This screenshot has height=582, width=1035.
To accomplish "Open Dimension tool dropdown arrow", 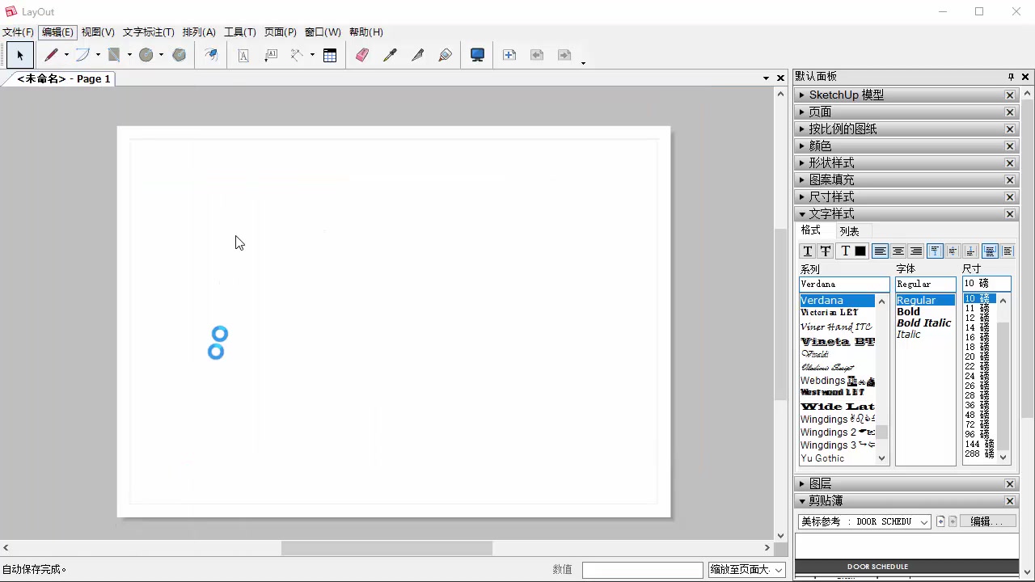I will (x=312, y=55).
